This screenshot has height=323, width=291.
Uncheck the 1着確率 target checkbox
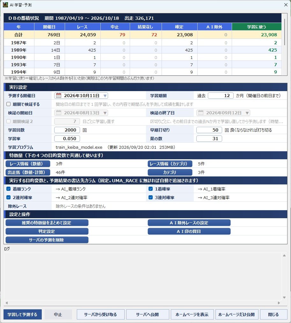pyautogui.click(x=151, y=189)
